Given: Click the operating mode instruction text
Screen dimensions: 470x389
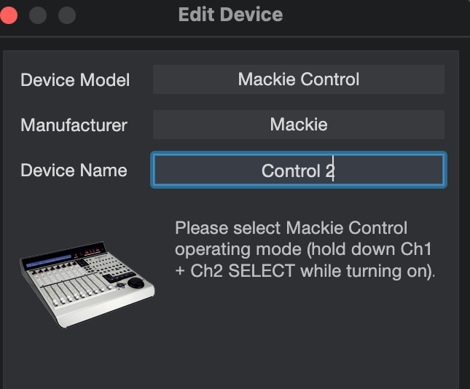Looking at the screenshot, I should pyautogui.click(x=304, y=250).
